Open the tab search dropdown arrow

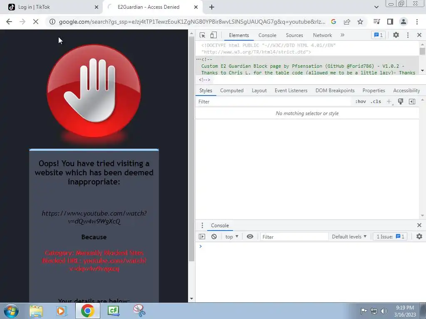(376, 7)
